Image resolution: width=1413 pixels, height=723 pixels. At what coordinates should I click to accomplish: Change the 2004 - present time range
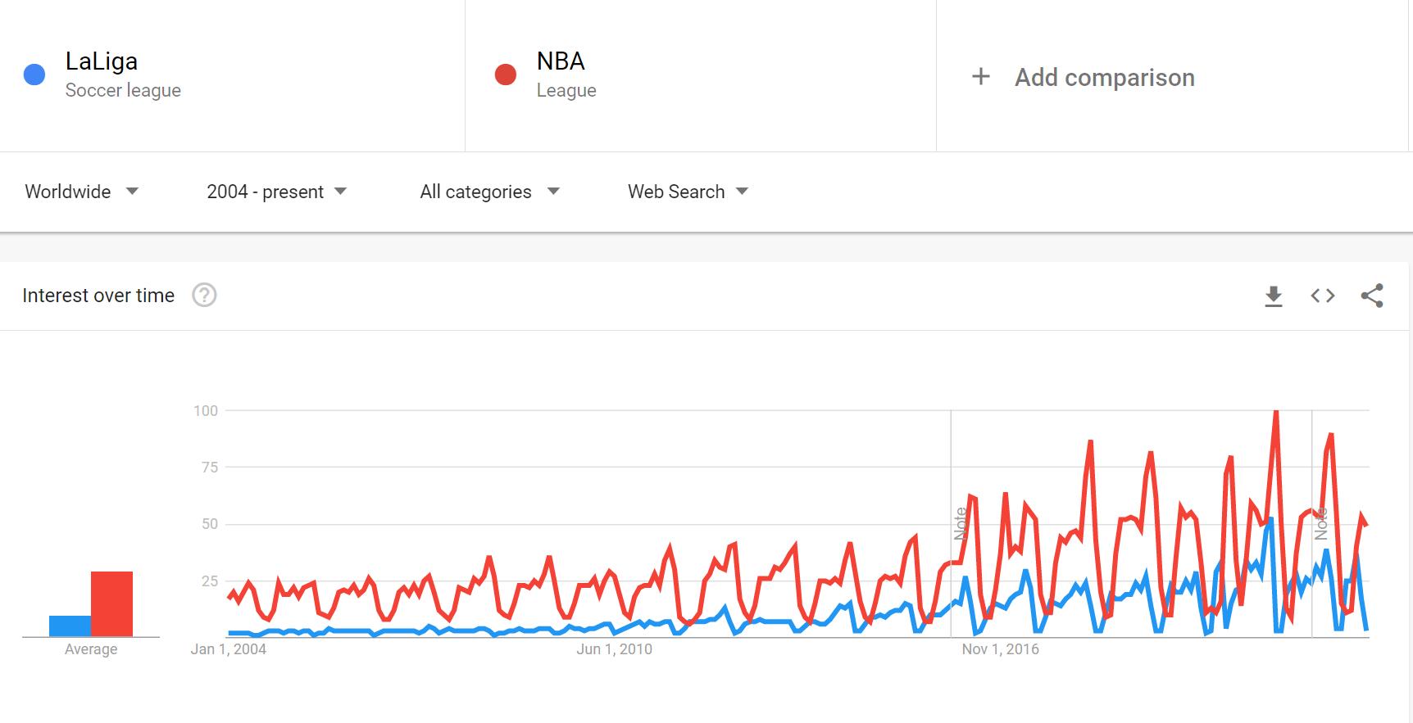coord(277,192)
